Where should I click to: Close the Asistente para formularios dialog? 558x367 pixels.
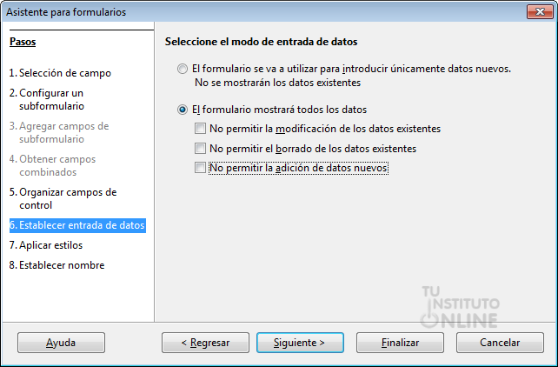click(x=536, y=12)
